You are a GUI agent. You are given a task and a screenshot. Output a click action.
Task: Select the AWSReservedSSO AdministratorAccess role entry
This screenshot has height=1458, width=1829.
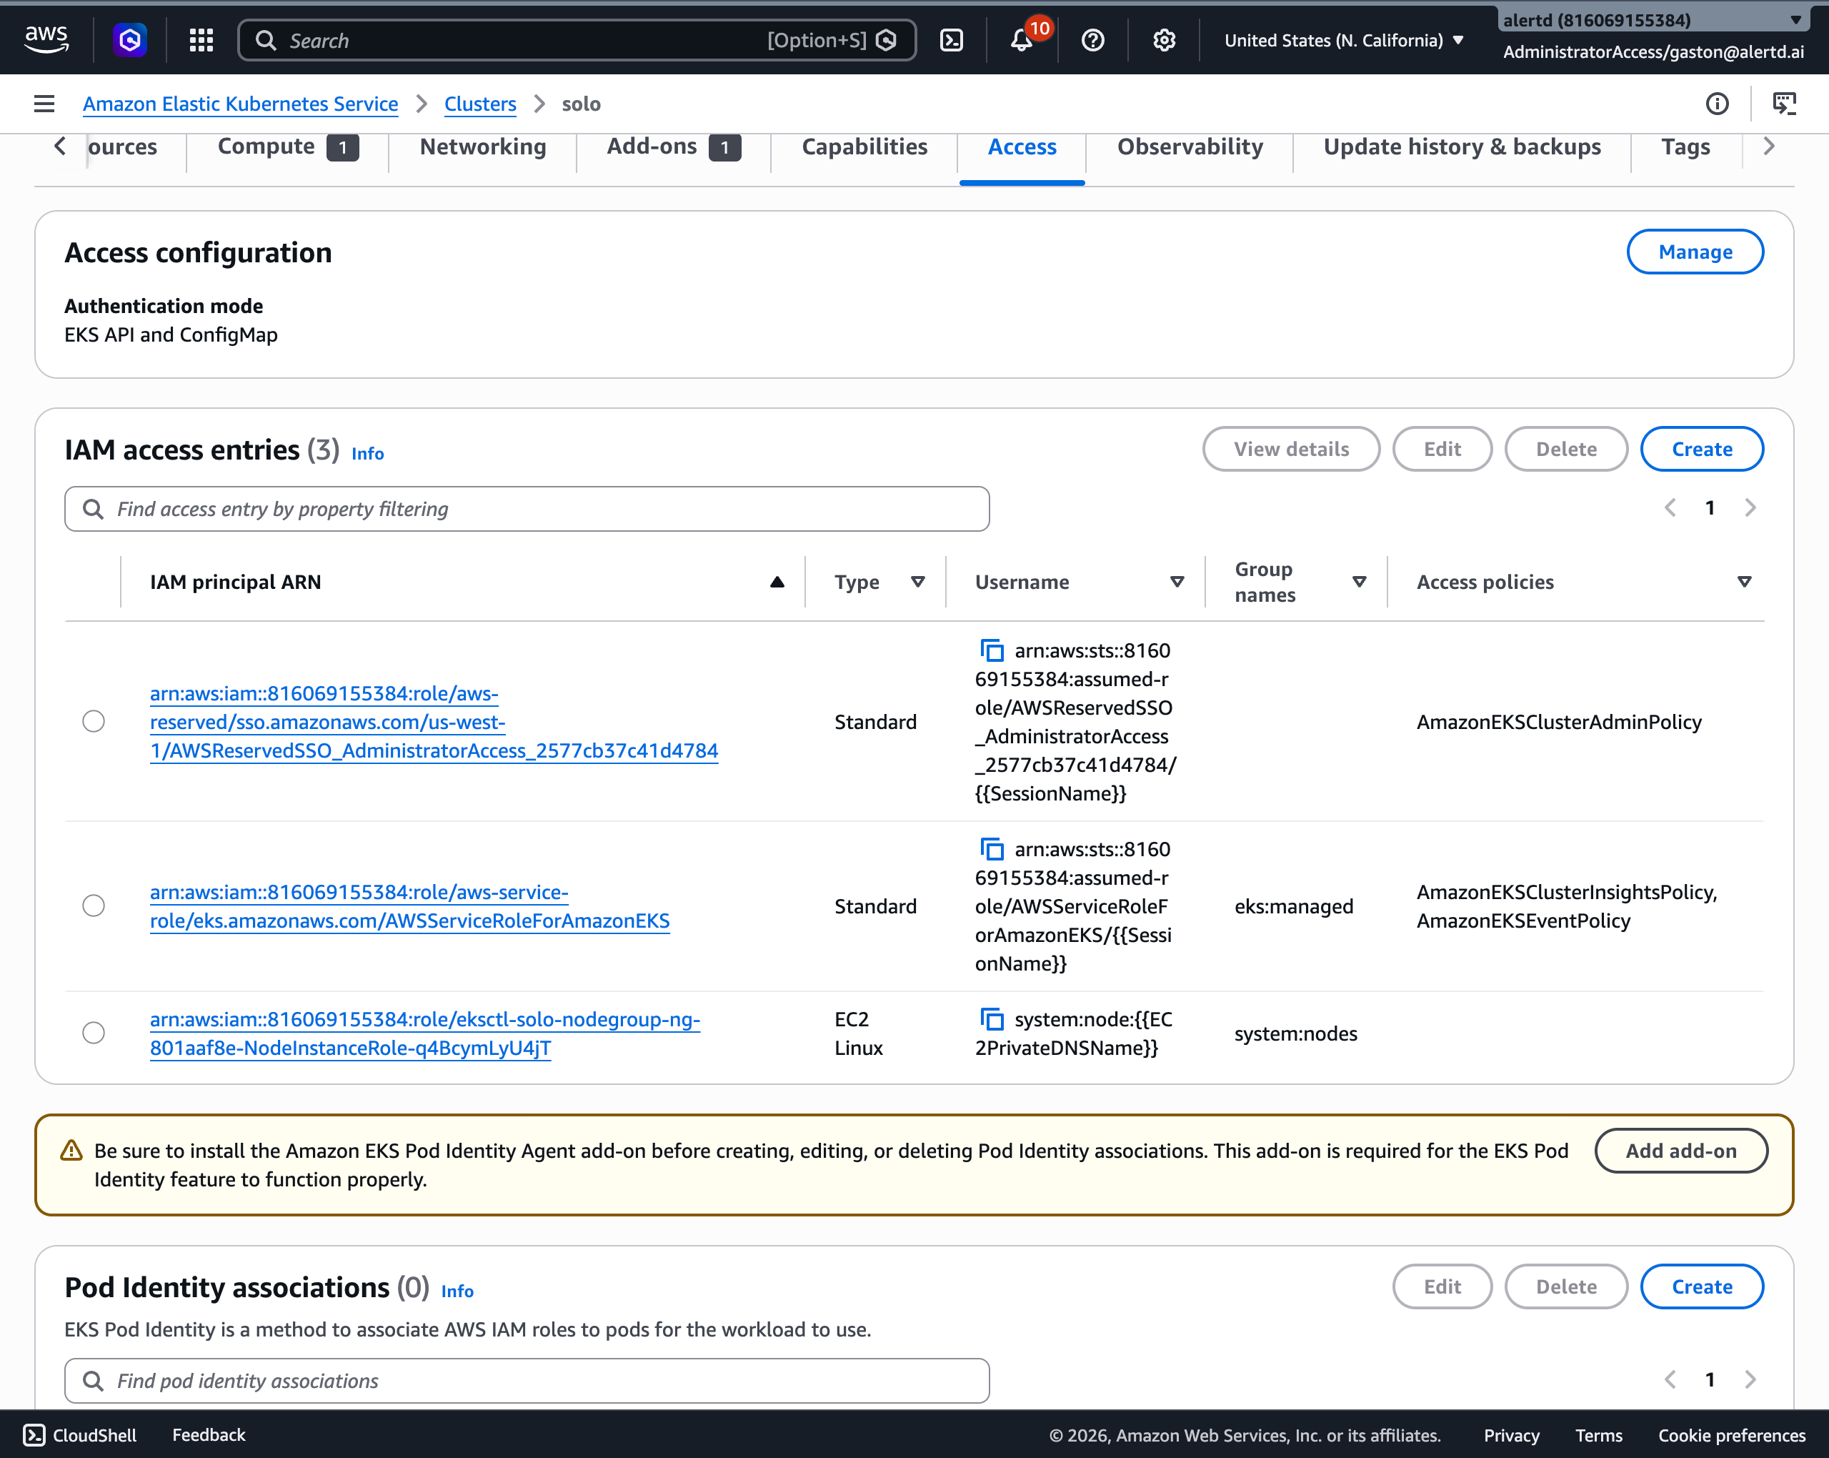[94, 721]
